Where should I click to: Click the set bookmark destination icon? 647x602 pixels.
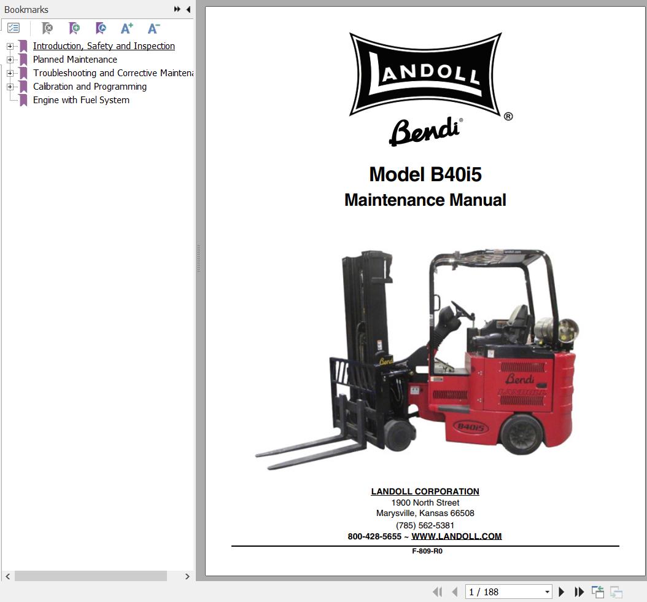pos(101,28)
